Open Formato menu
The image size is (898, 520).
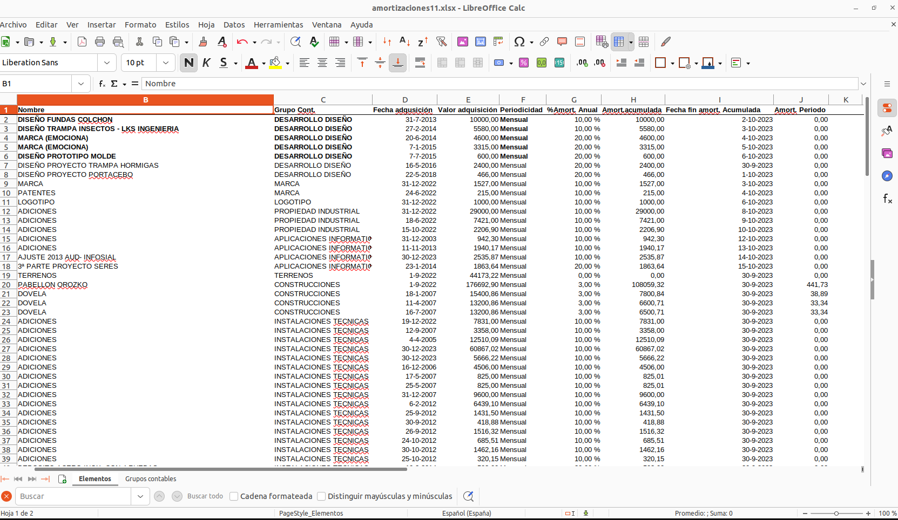[x=140, y=25]
